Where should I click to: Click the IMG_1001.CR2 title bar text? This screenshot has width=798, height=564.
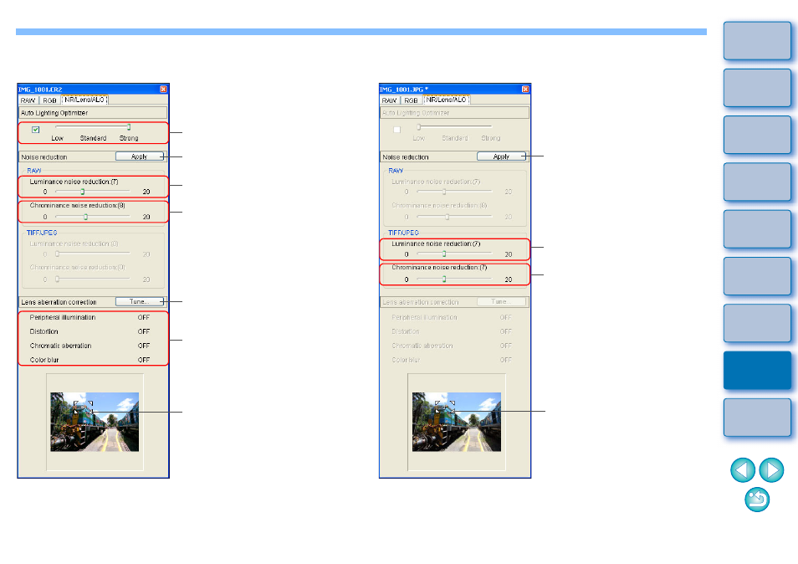tap(40, 89)
